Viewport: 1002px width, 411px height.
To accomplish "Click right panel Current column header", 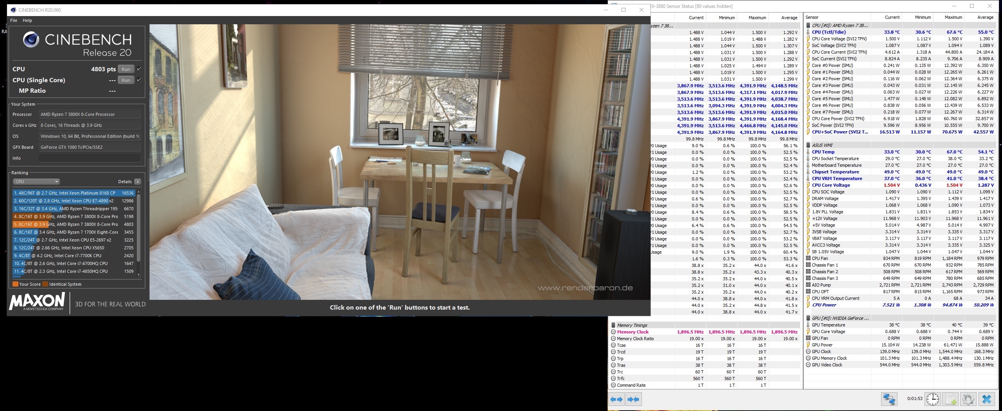I will 886,17.
